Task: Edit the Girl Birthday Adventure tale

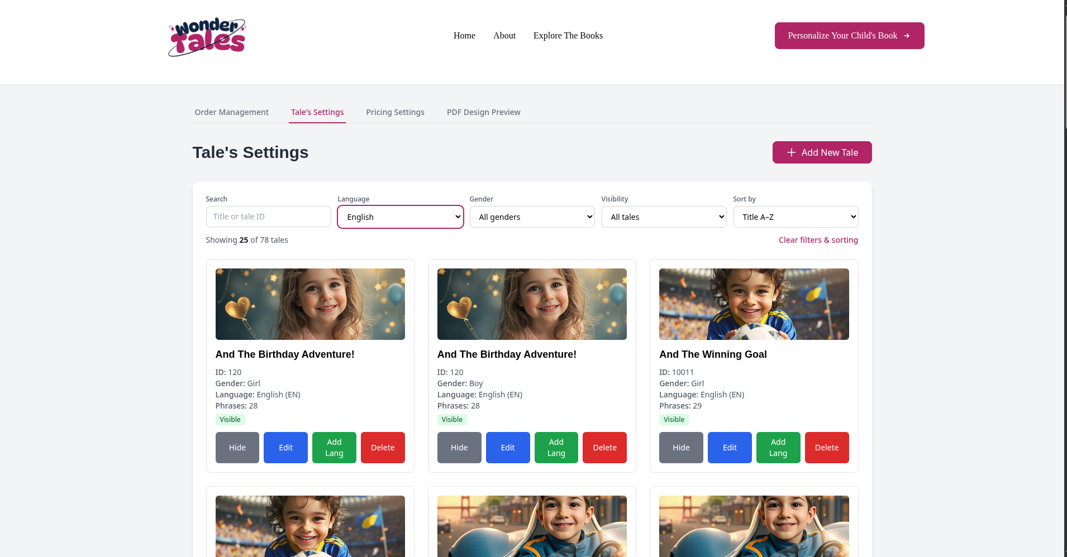Action: [285, 448]
